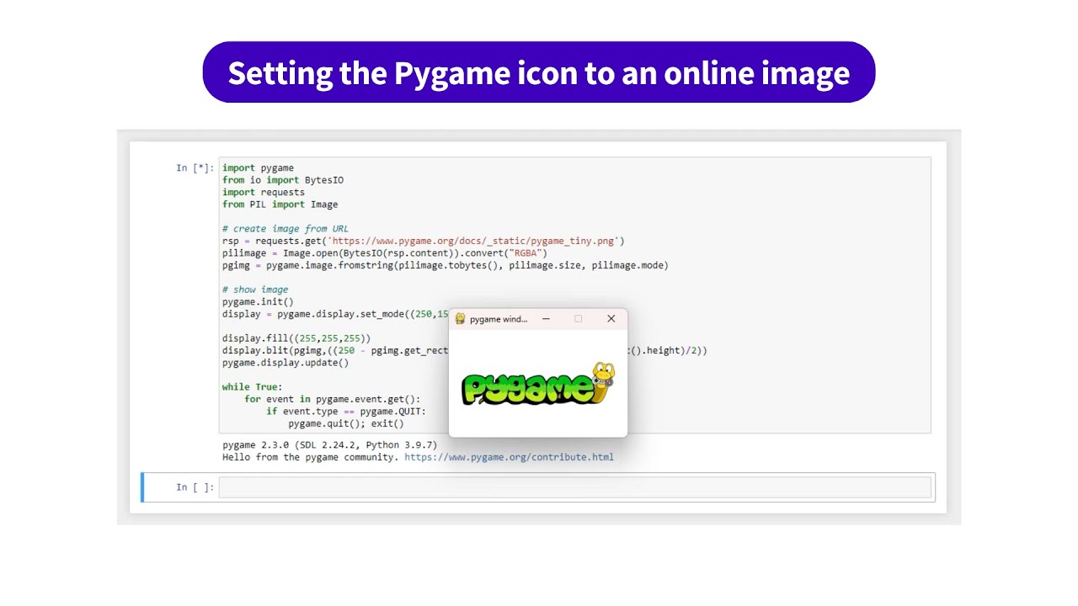Click the 'import pygame' code line
Screen dimensions: 1078x606
pyautogui.click(x=258, y=168)
